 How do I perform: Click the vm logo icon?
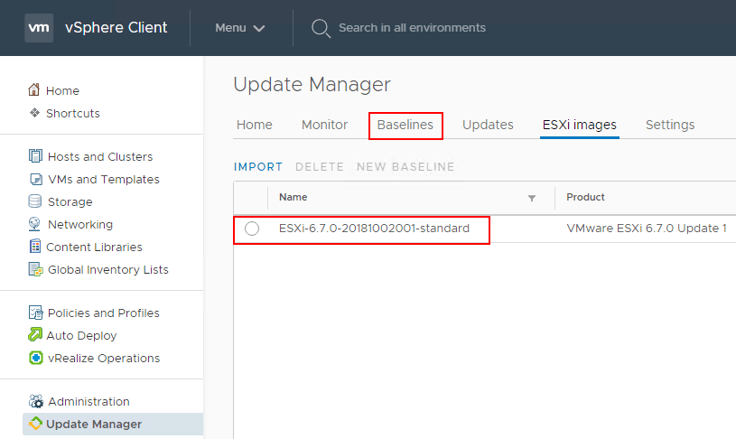[39, 28]
